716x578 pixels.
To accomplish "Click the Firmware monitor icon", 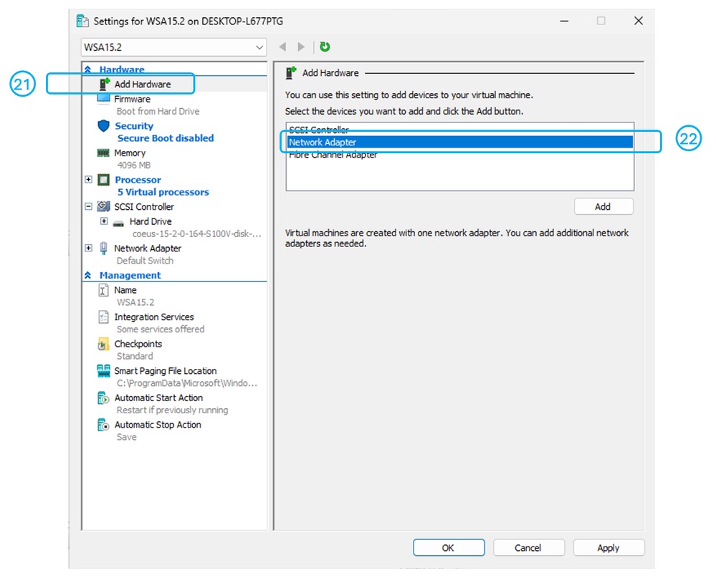I will point(104,99).
